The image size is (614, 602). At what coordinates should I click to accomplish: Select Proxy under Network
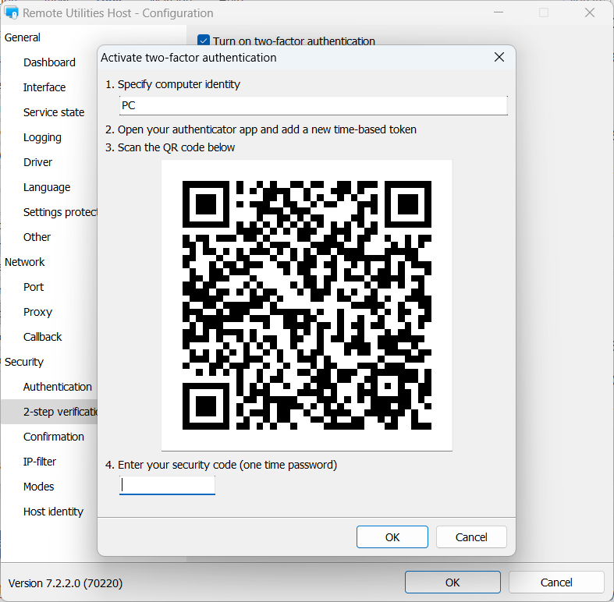tap(37, 312)
